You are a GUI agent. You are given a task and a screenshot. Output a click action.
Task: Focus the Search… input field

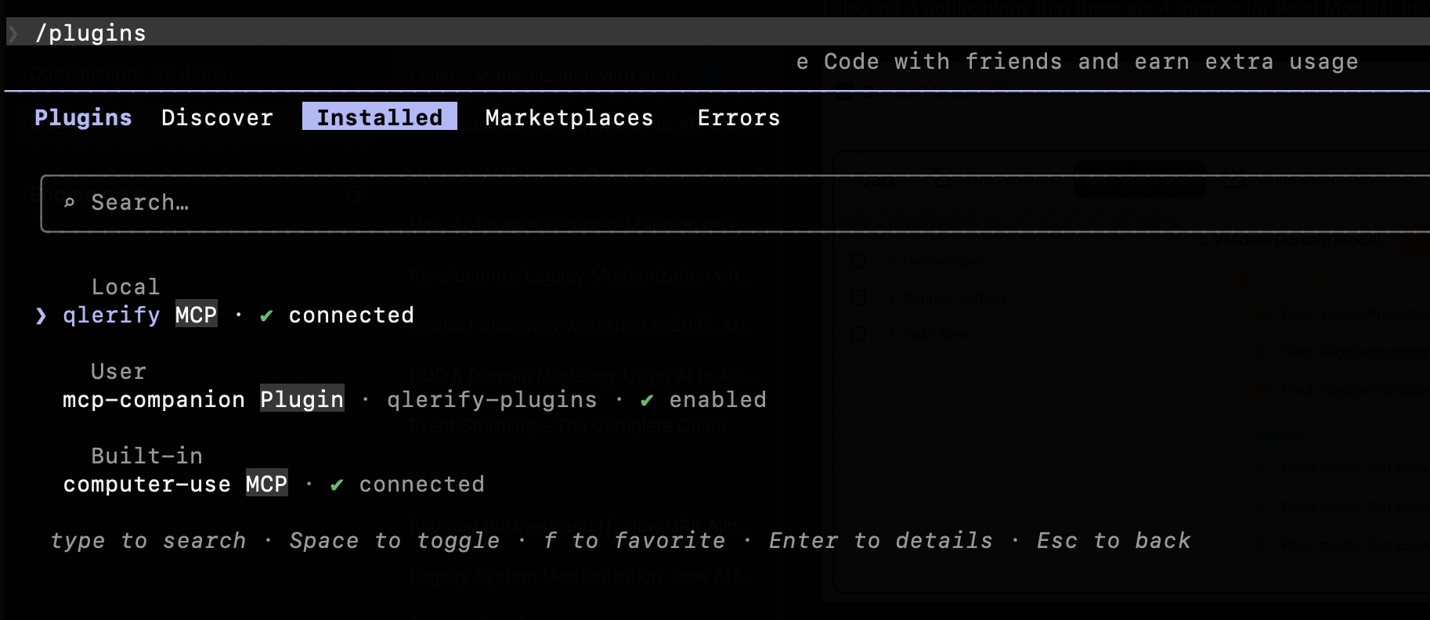pos(735,204)
